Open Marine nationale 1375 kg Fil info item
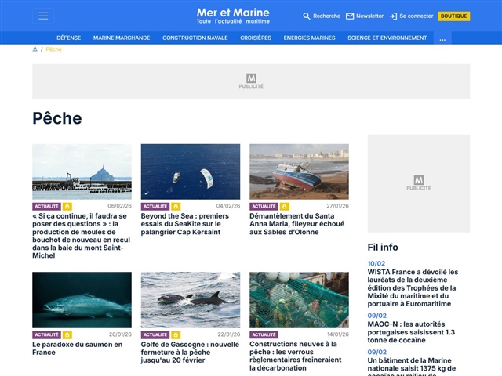 tap(412, 367)
